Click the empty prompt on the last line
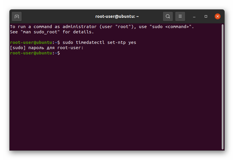The image size is (234, 160). [35, 53]
